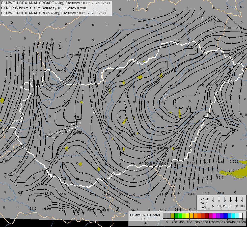Pick the white CAPE legend swatch
Screen dimensions: 247x227
tap(240, 216)
